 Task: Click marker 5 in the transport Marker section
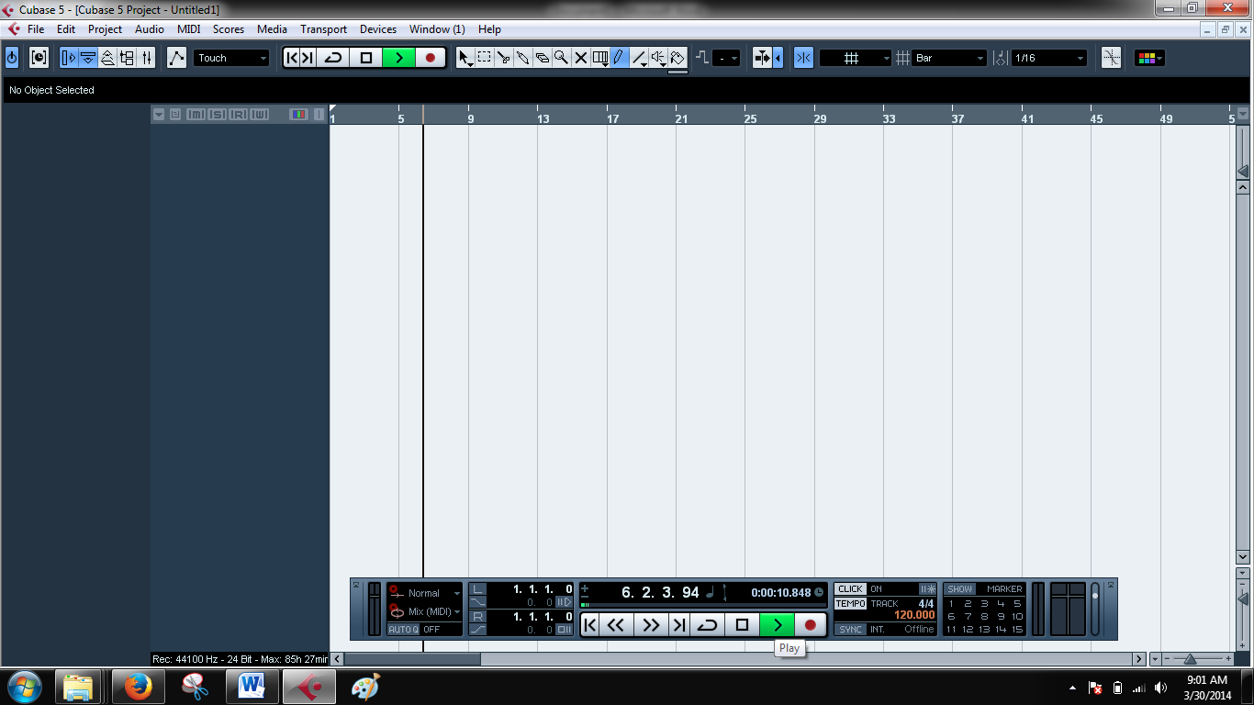click(x=1018, y=603)
